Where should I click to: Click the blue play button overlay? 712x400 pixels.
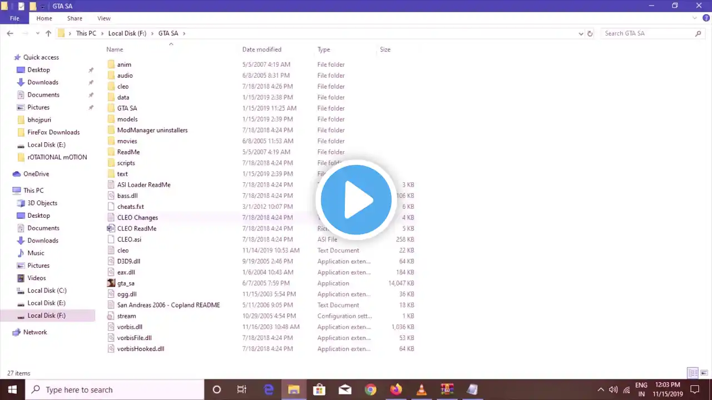tap(356, 199)
